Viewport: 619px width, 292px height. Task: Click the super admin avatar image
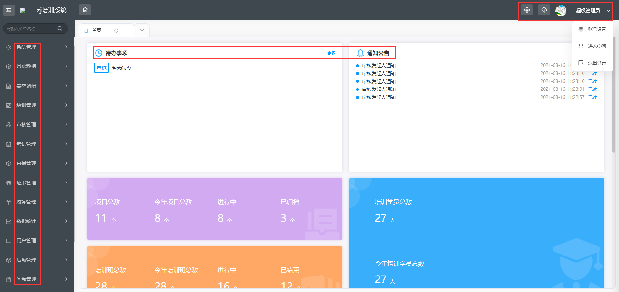pos(561,10)
